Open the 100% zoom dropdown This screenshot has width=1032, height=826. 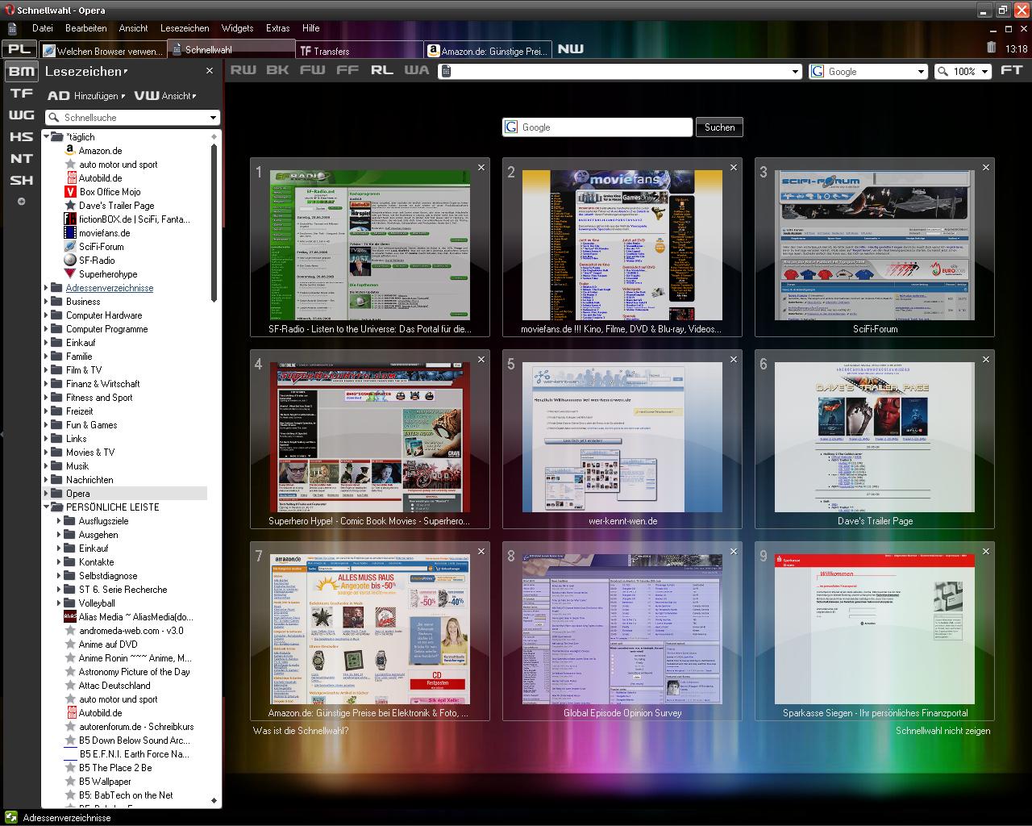coord(963,72)
